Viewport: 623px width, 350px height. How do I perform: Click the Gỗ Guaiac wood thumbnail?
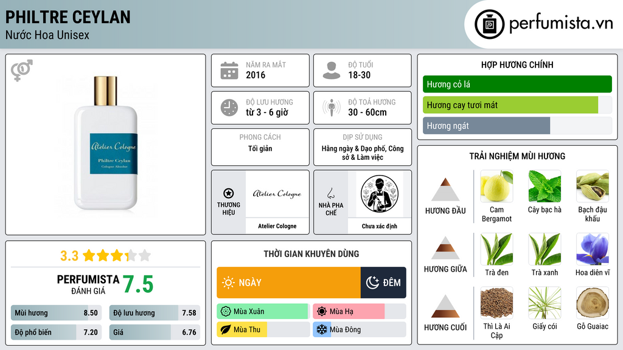tap(593, 303)
